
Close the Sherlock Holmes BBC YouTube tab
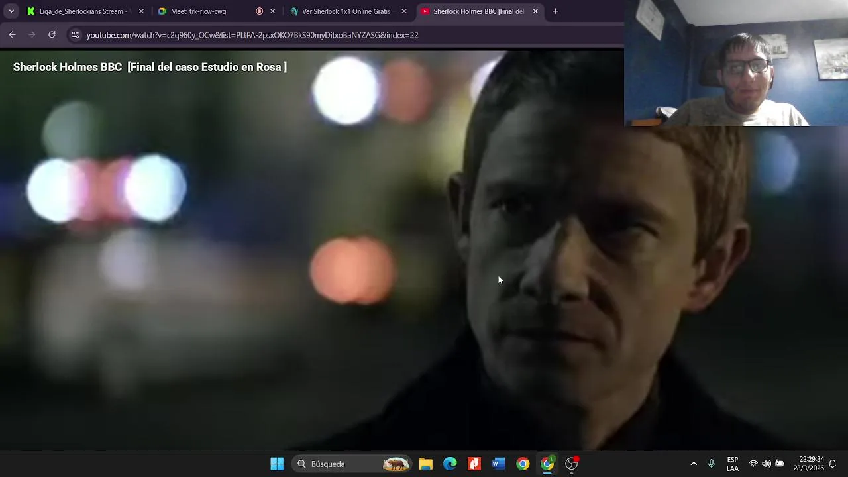[535, 11]
